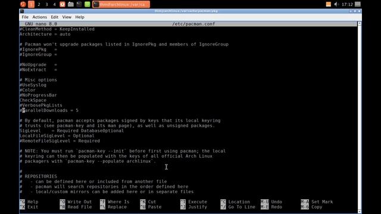Click the '# REPOSITORIES' comment line
Image resolution: width=381 pixels, height=214 pixels.
[x=38, y=177]
